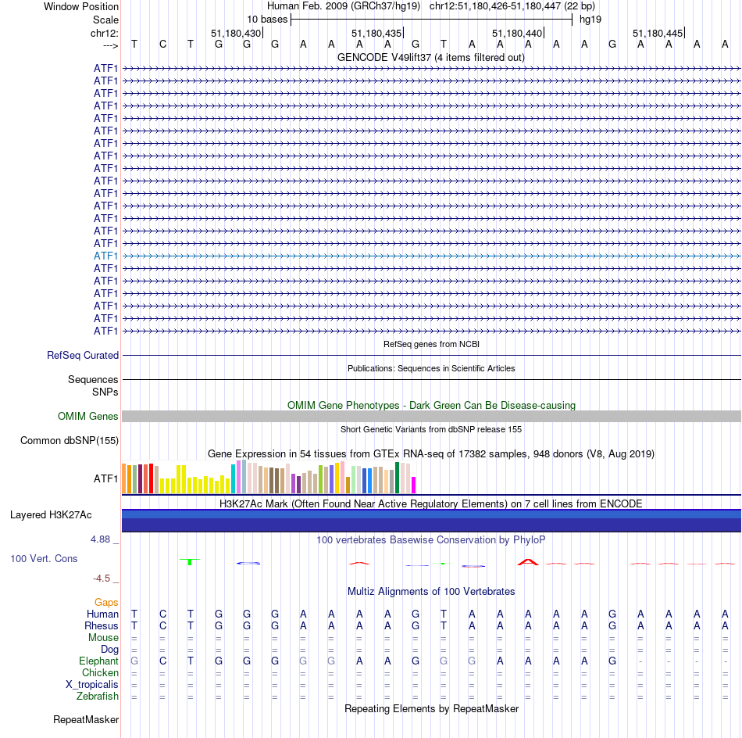Click the orange Gaps label
The height and width of the screenshot is (738, 742).
[x=106, y=603]
